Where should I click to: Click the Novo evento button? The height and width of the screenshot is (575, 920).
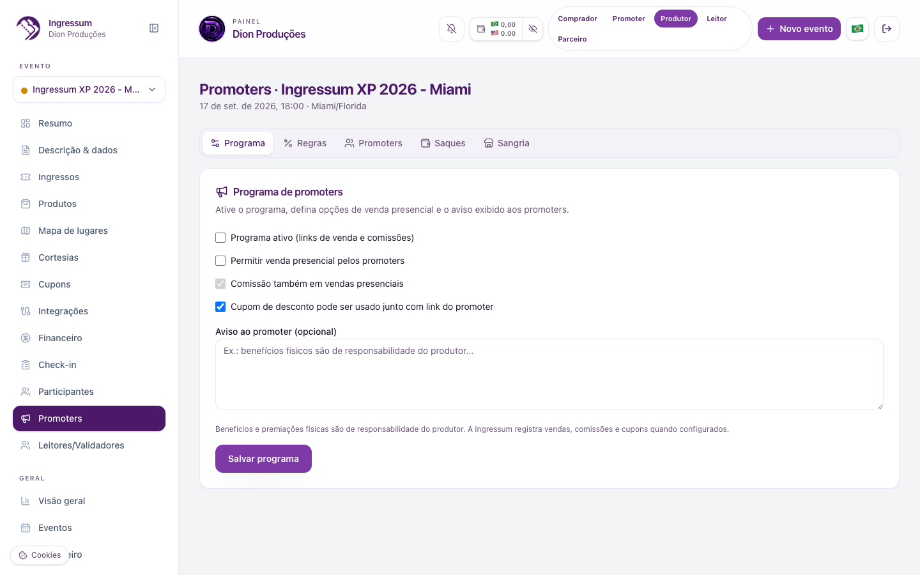tap(799, 29)
